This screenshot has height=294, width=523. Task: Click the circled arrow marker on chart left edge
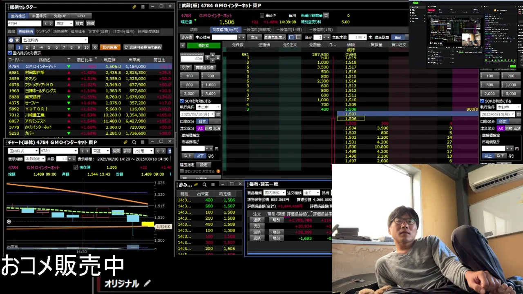click(9, 222)
